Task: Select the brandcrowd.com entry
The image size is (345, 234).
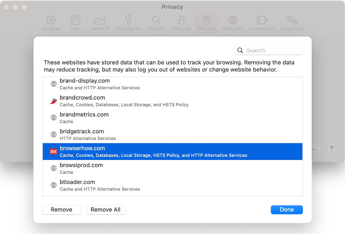Action: click(x=172, y=101)
